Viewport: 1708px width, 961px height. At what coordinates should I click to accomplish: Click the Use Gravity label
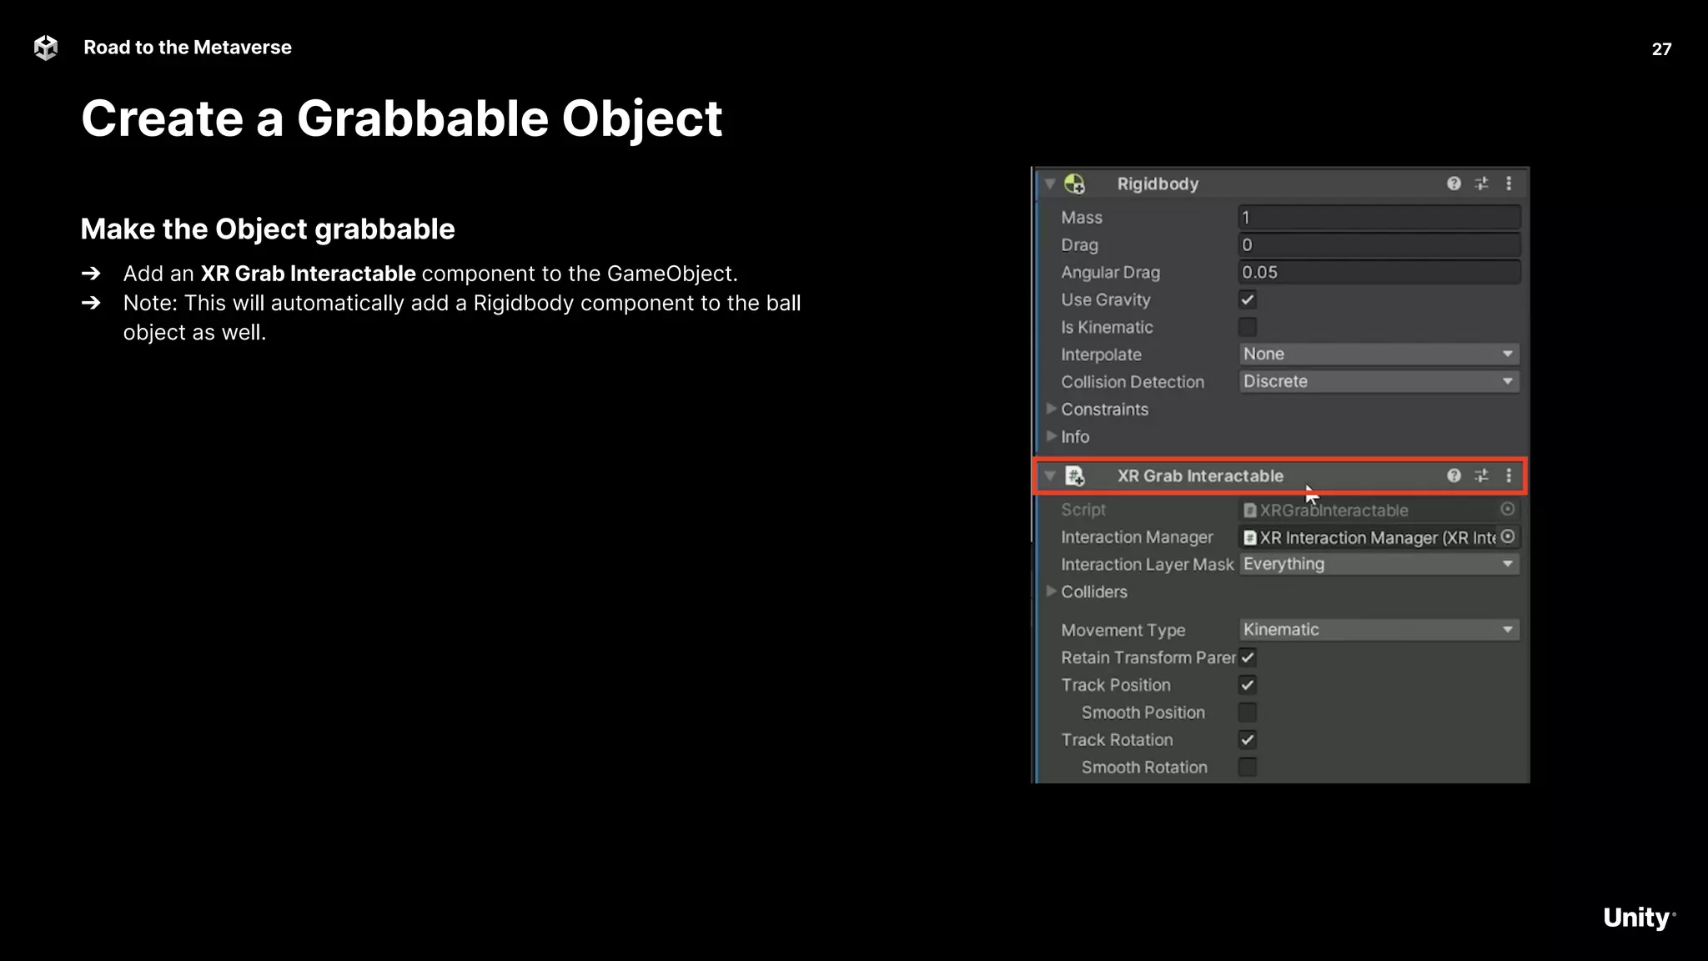coord(1105,299)
